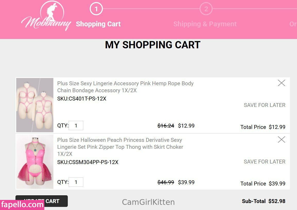This screenshot has height=210, width=297.
Task: Remove the Pink Hemp Rope item
Action: coord(282,83)
